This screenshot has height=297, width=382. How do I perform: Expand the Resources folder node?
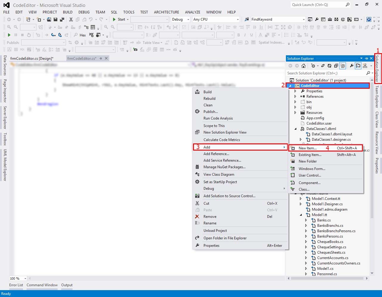click(x=295, y=113)
